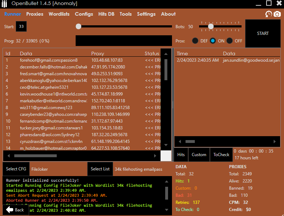Click the Bad: 31 data statistic
This screenshot has height=216, width=284.
pos(184,195)
